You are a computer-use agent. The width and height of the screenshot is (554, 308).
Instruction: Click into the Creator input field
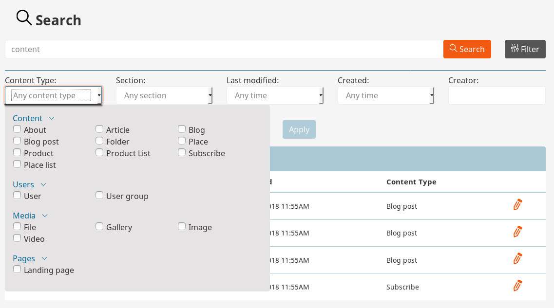(x=497, y=95)
